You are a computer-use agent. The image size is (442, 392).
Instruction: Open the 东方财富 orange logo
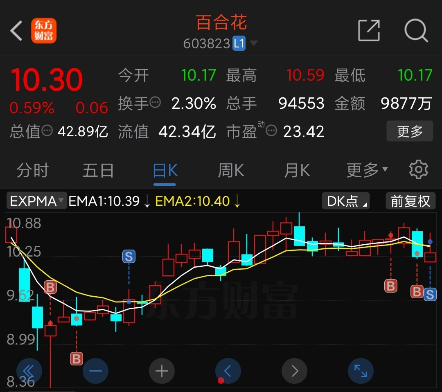44,31
